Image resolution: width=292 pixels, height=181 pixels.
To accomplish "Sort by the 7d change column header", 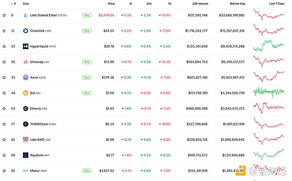I will (x=169, y=3).
